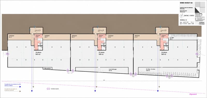Select the ventilation arrow right of Vide sanitaire

coord(68,70)
